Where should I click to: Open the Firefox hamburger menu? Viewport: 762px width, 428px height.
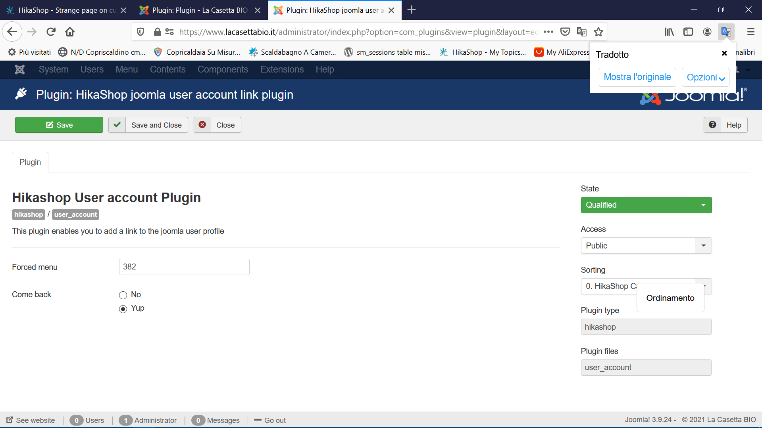[750, 32]
